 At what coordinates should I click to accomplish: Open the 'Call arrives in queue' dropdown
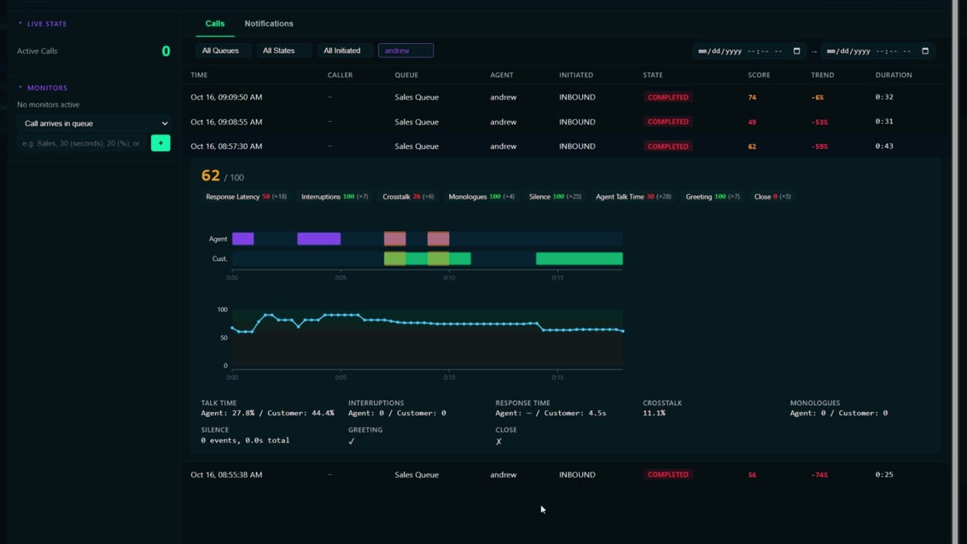click(94, 123)
